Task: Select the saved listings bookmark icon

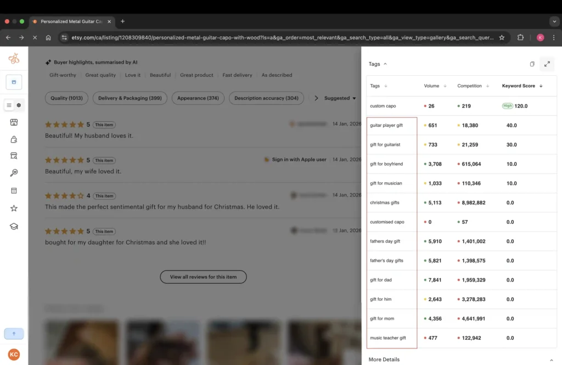Action: [14, 81]
